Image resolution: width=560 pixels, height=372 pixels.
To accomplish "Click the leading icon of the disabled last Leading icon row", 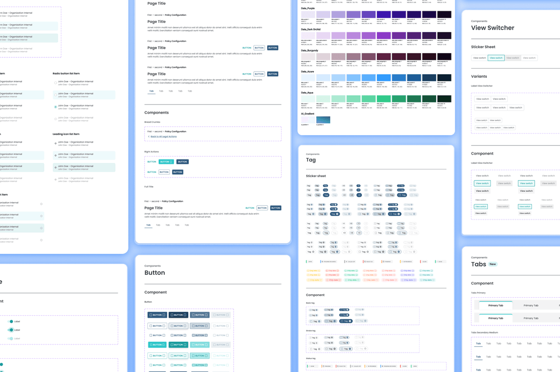I will 55,180.
